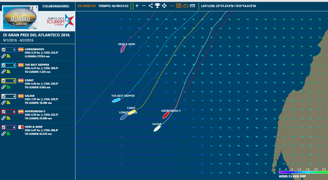The image size is (328, 180).
Task: Click the red Andromeda V boat on map
Action: point(166,115)
